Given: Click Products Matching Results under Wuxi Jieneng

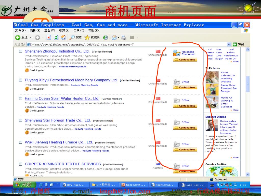Looking at the screenshot, I should pyautogui.click(x=95, y=151).
